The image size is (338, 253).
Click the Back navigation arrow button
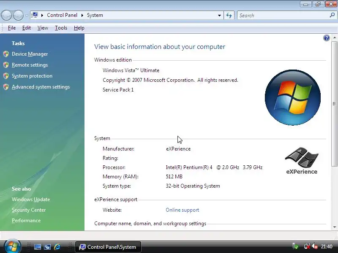(6, 15)
